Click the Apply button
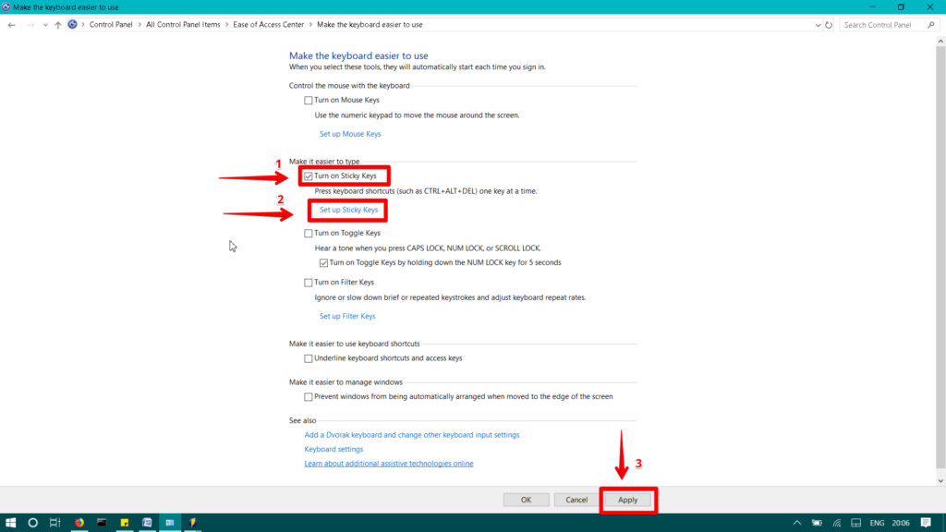Viewport: 946px width, 532px height. tap(627, 500)
